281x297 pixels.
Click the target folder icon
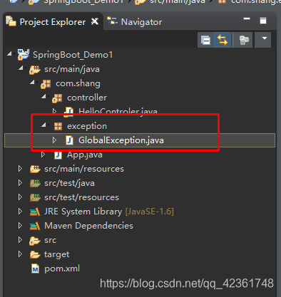point(35,254)
